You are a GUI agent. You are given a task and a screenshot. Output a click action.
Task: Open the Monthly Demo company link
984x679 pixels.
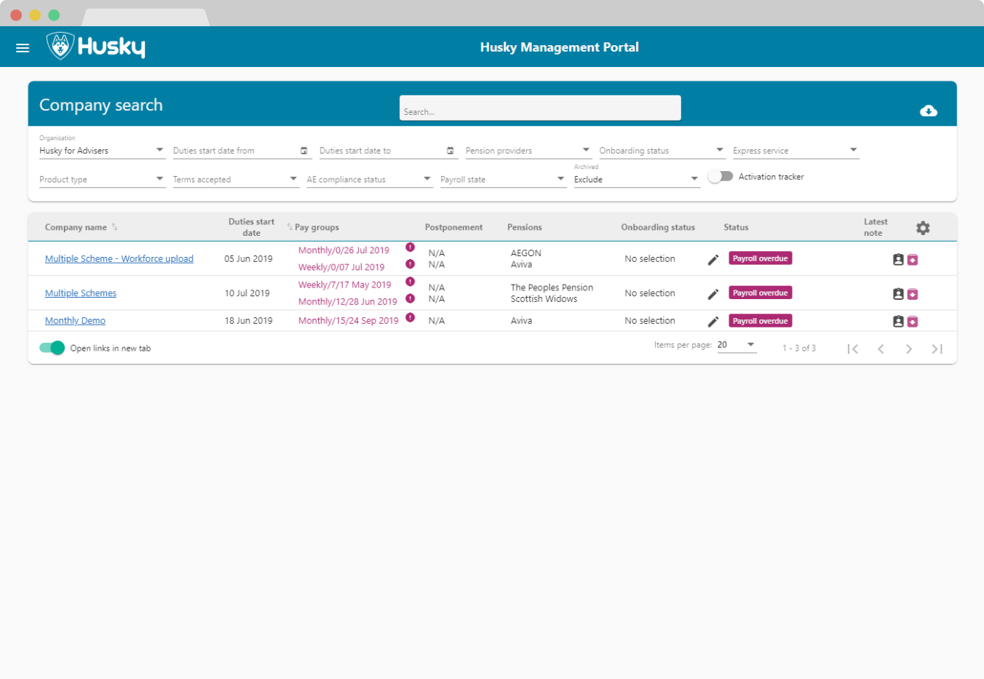75,321
